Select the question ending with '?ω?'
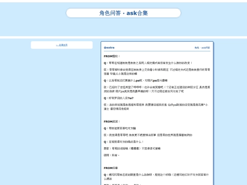 118,98
